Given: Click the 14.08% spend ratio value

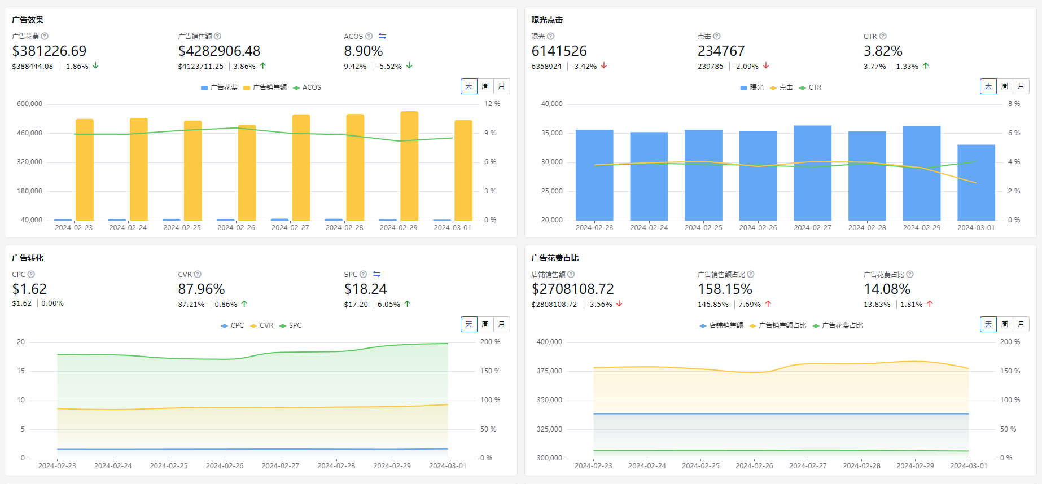Looking at the screenshot, I should (x=887, y=289).
